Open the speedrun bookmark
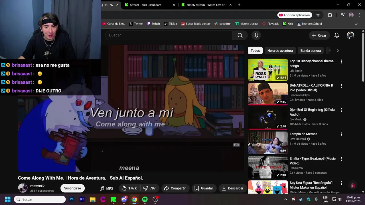 coord(223,24)
